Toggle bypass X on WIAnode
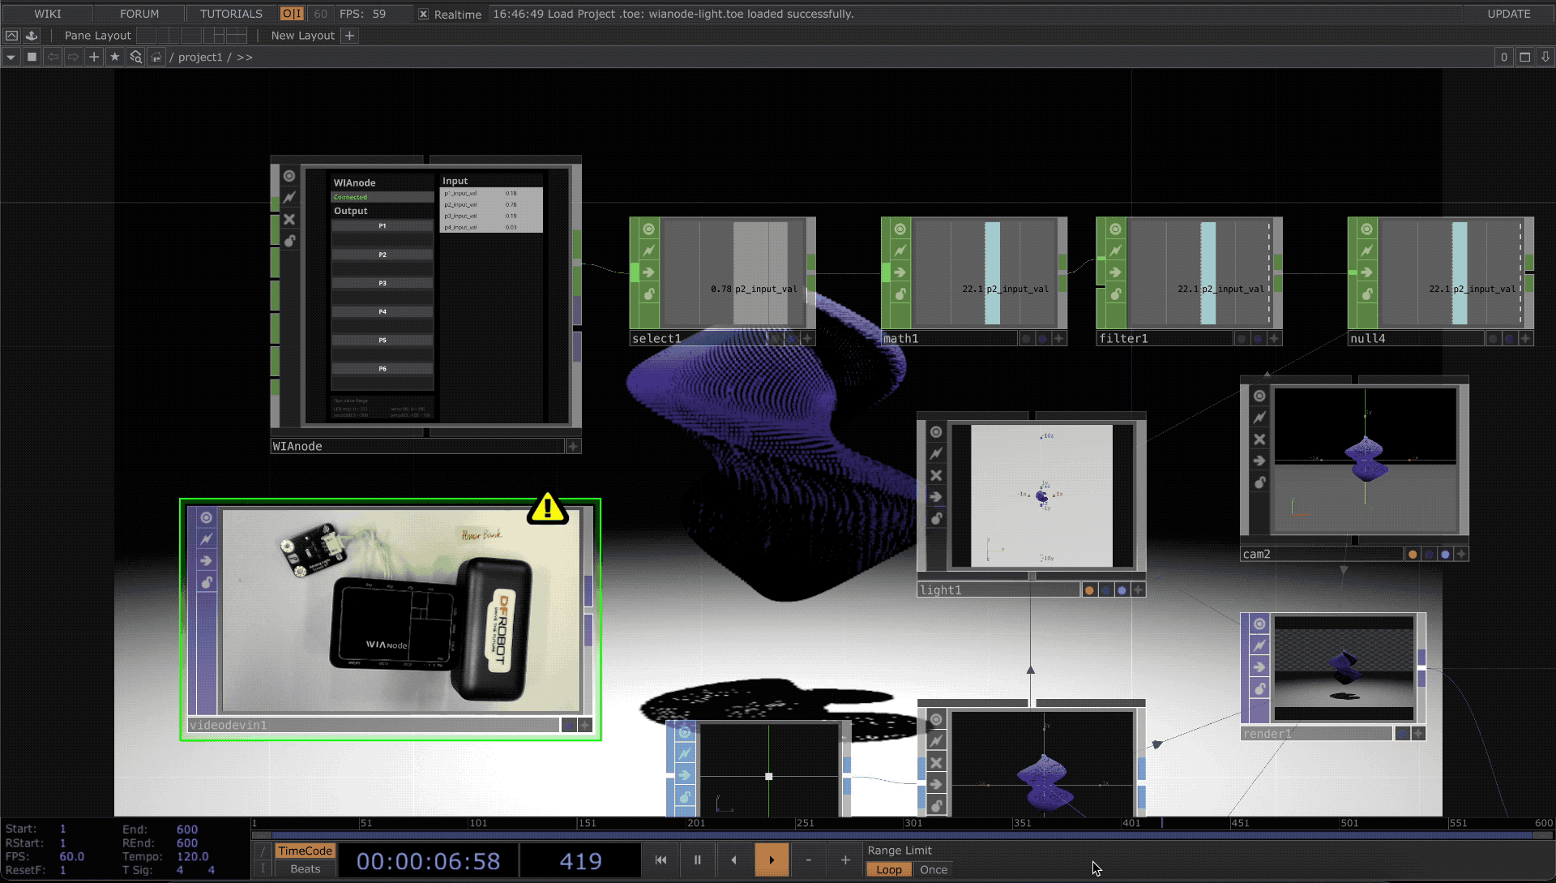 click(289, 220)
